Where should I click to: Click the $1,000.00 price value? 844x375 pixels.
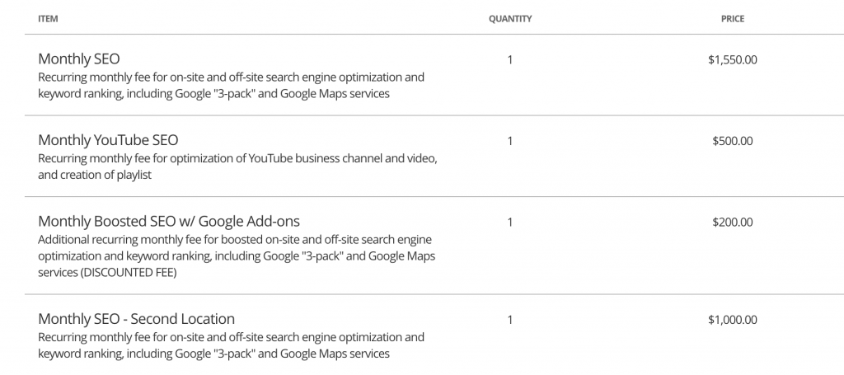pyautogui.click(x=732, y=320)
